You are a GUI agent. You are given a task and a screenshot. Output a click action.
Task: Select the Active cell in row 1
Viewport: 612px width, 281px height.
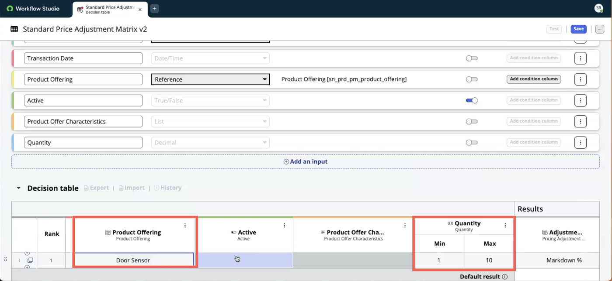click(x=245, y=260)
